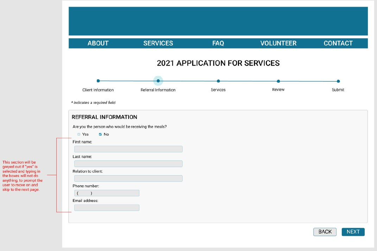Uncheck the "No" checkbox
377x251 pixels.
[100, 134]
